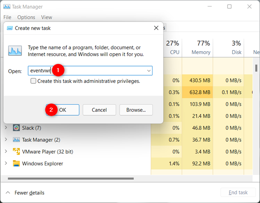260x203 pixels.
Task: Open the View menu
Action: tap(47, 17)
